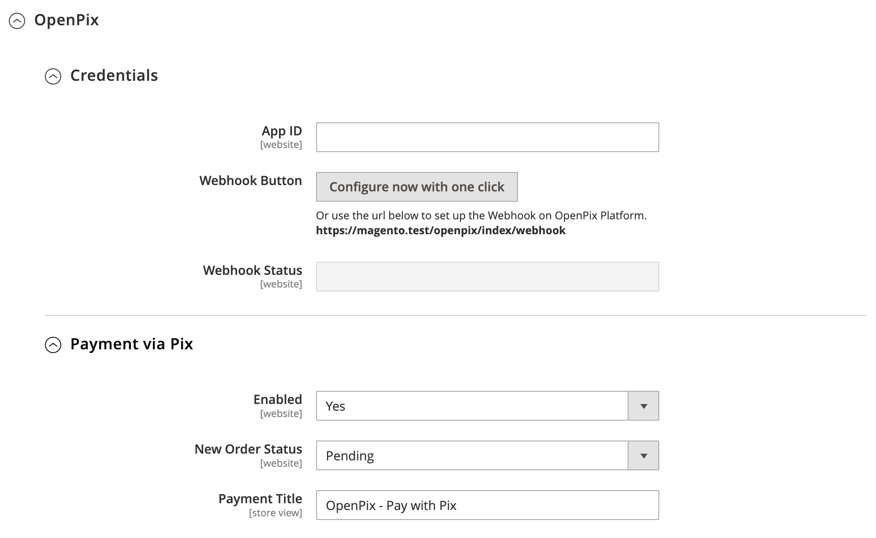876x538 pixels.
Task: Click the webhook URL text
Action: pyautogui.click(x=440, y=231)
